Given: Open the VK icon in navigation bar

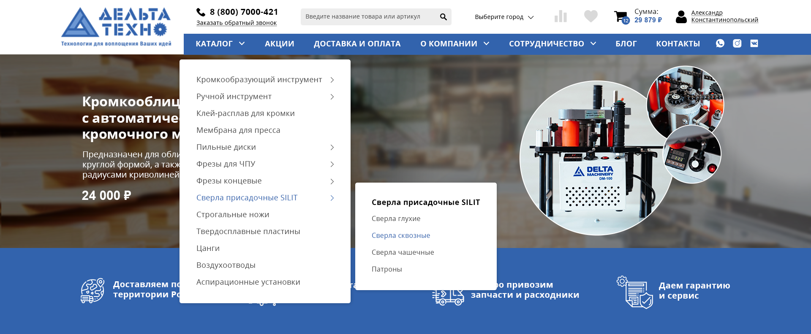Looking at the screenshot, I should pyautogui.click(x=754, y=43).
